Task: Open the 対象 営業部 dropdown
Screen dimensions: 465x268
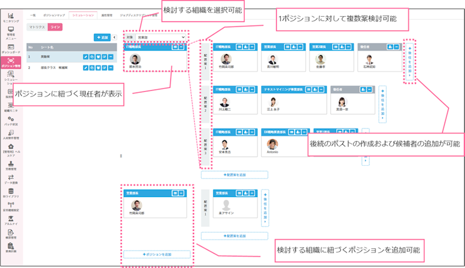Action: 161,37
